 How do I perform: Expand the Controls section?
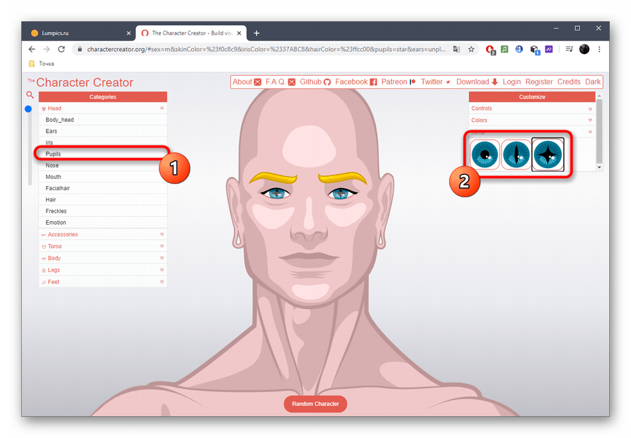[531, 108]
